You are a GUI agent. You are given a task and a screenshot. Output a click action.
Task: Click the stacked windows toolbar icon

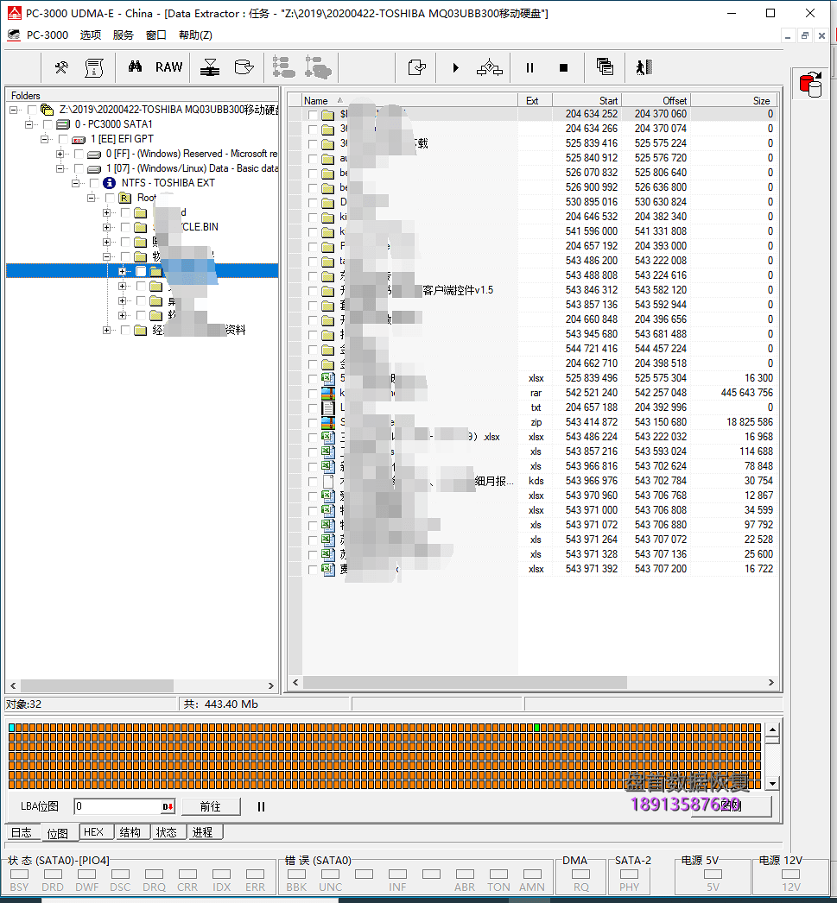[x=605, y=67]
